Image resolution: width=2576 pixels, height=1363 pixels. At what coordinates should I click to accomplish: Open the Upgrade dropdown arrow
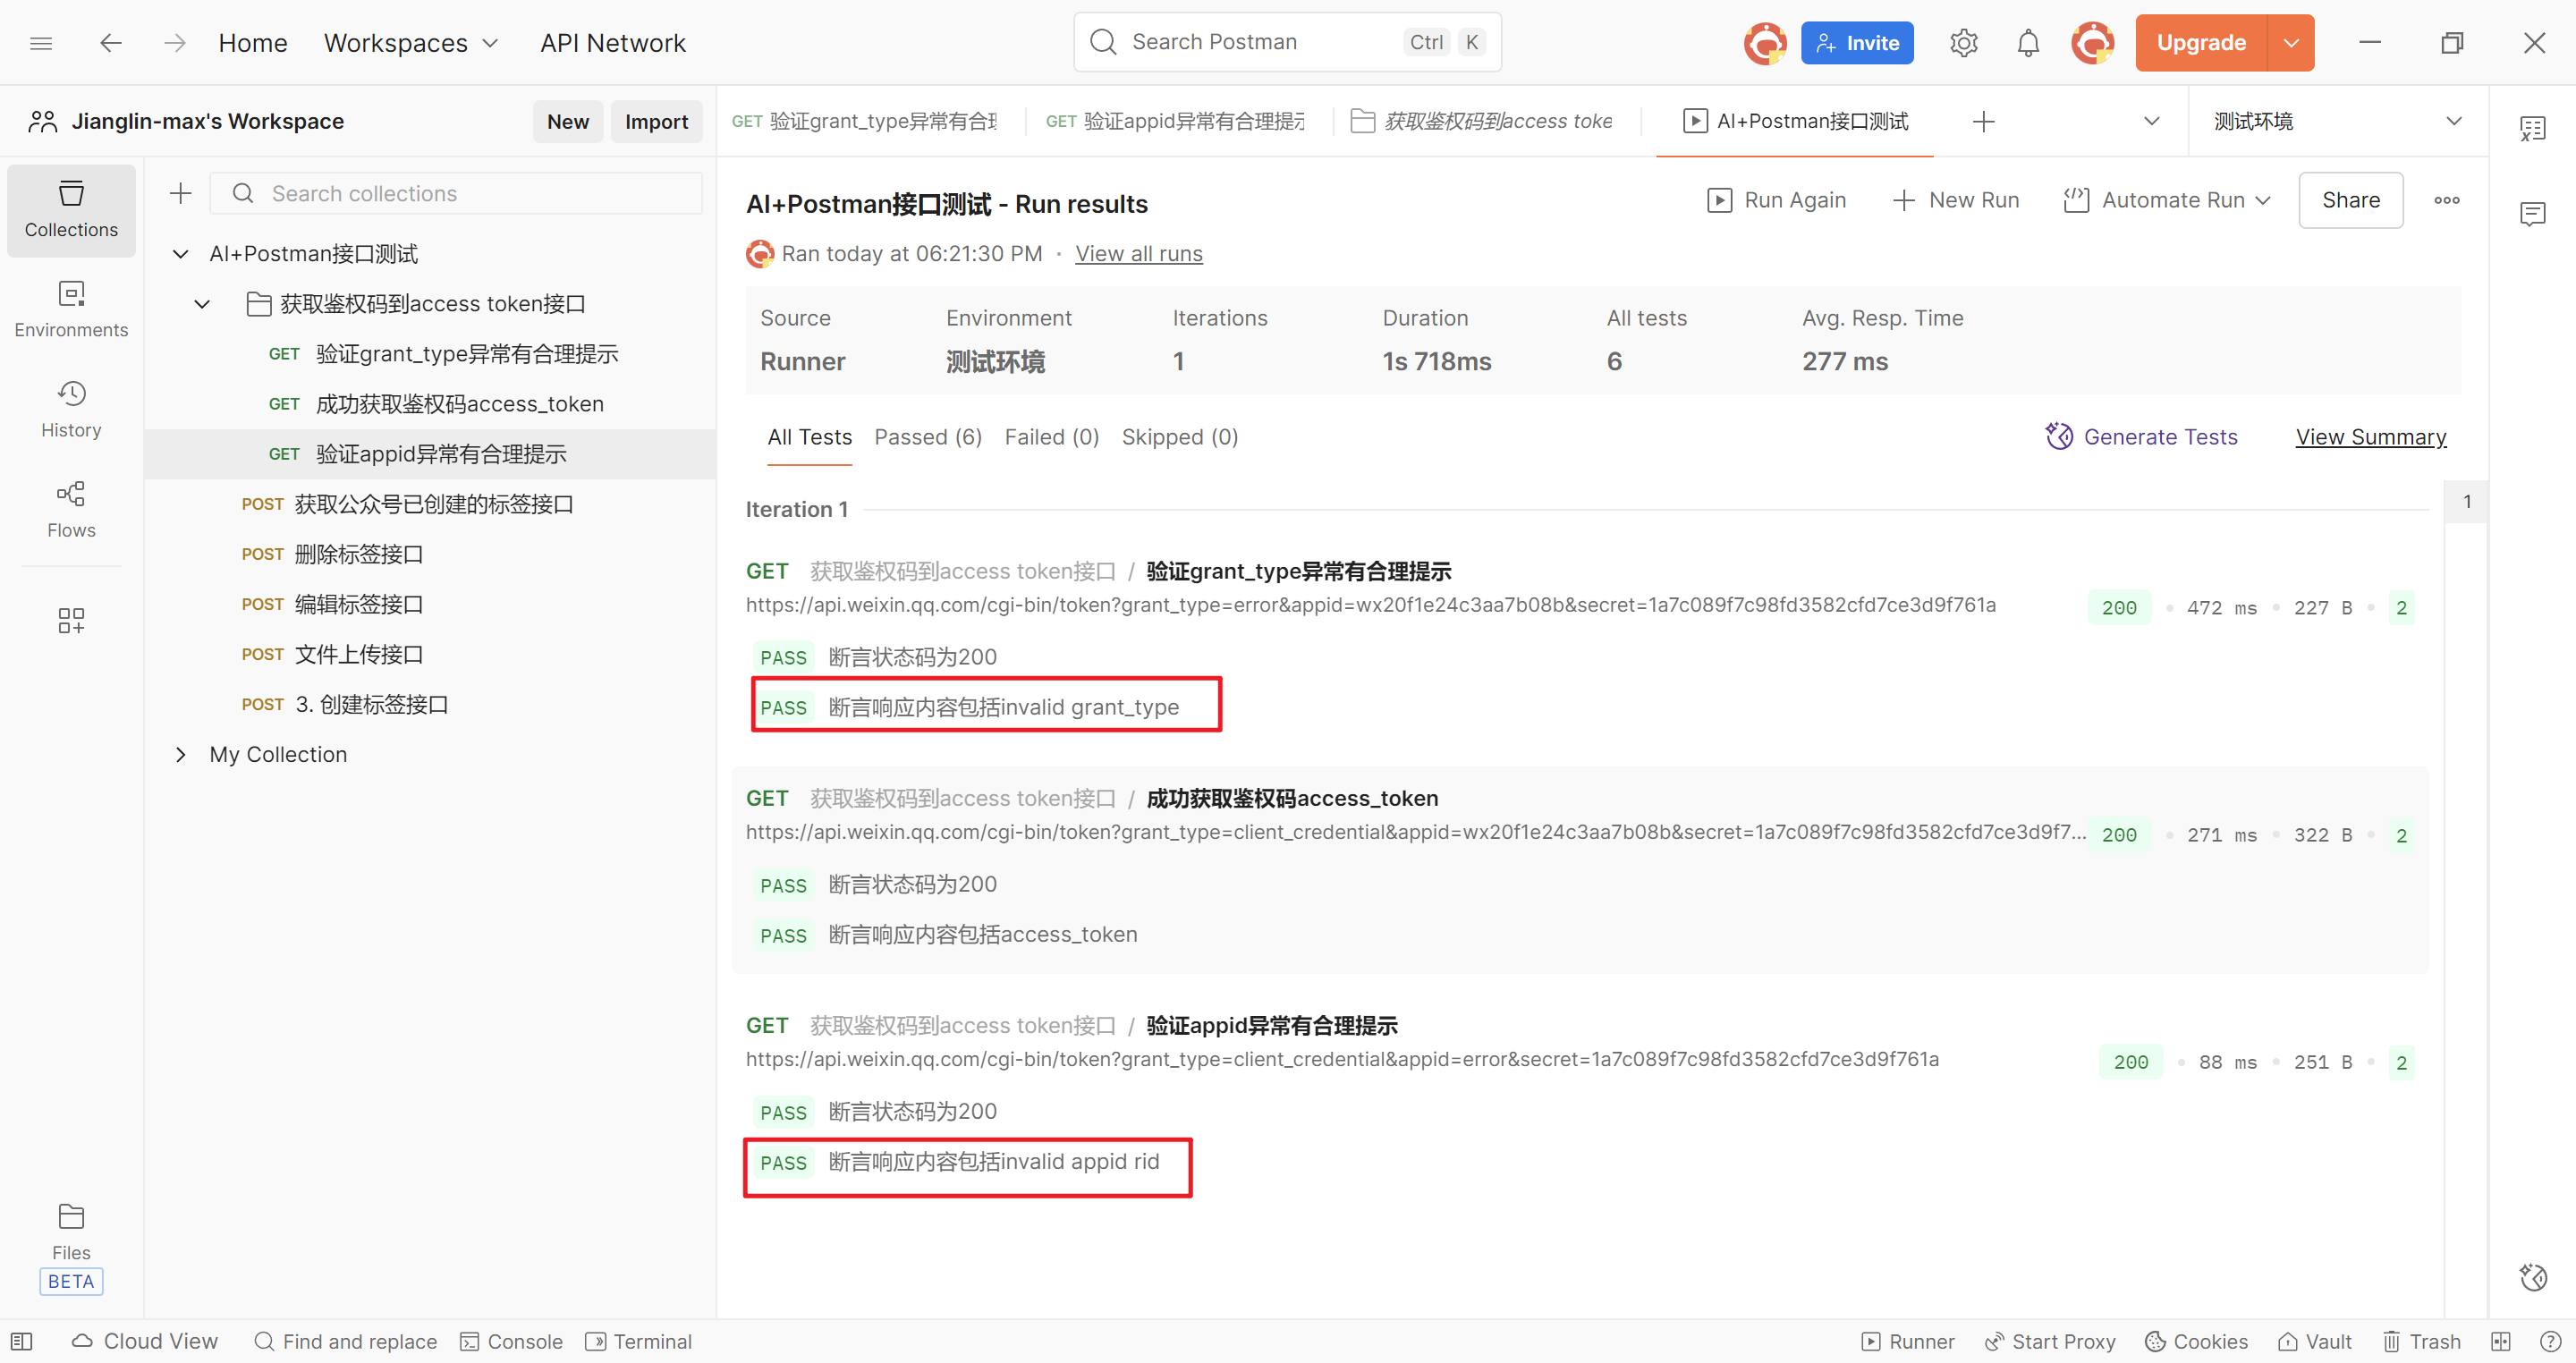pyautogui.click(x=2290, y=43)
